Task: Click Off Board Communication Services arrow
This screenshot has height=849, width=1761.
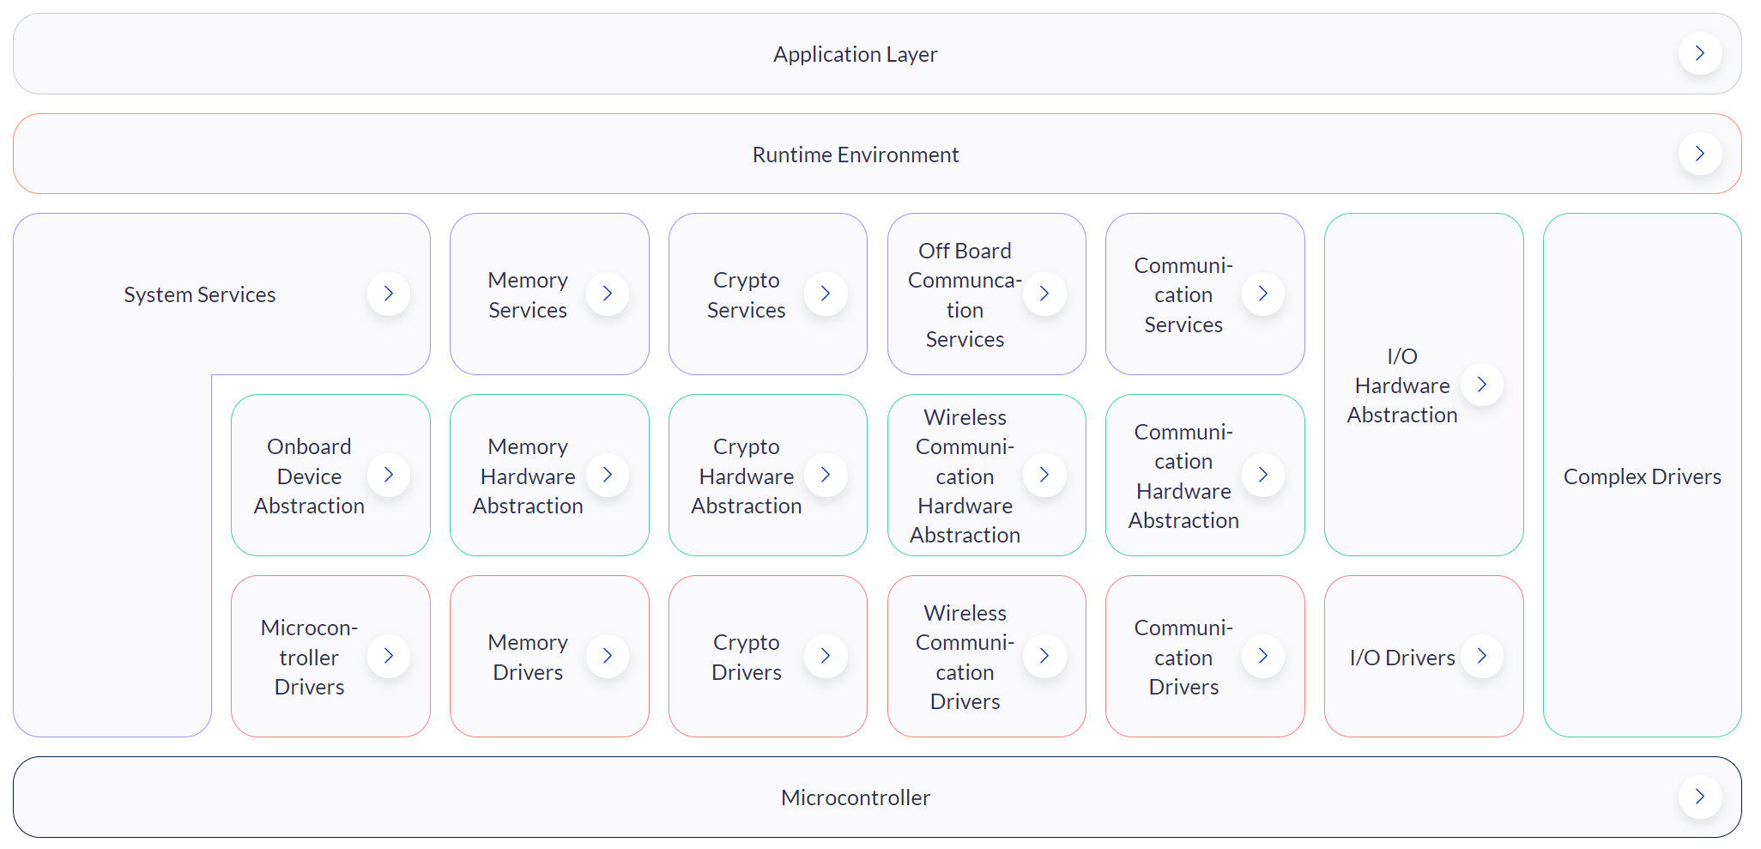Action: point(1044,294)
